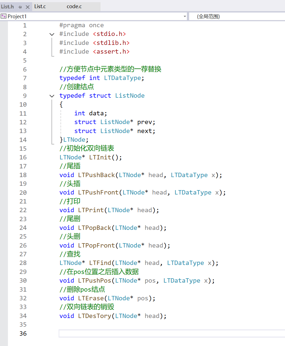
Task: Click the <assert.h> include
Action: click(x=111, y=52)
